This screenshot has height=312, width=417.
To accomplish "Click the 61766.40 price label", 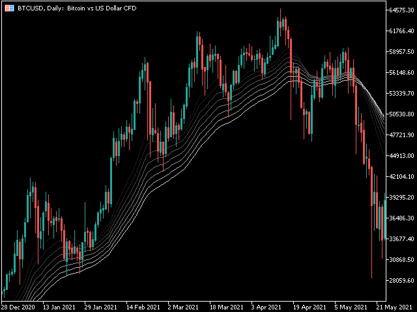I will [x=401, y=31].
